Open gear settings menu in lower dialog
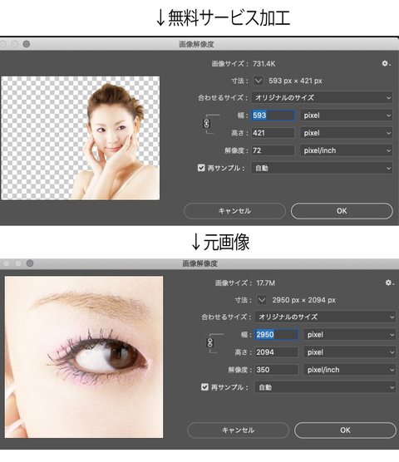The height and width of the screenshot is (462, 399). tap(389, 283)
